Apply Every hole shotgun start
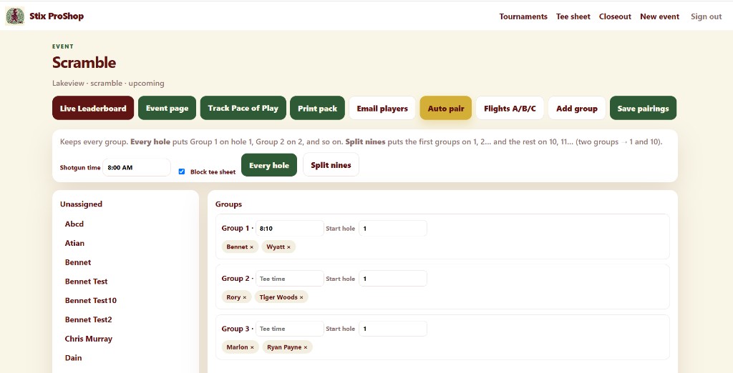 tap(269, 165)
